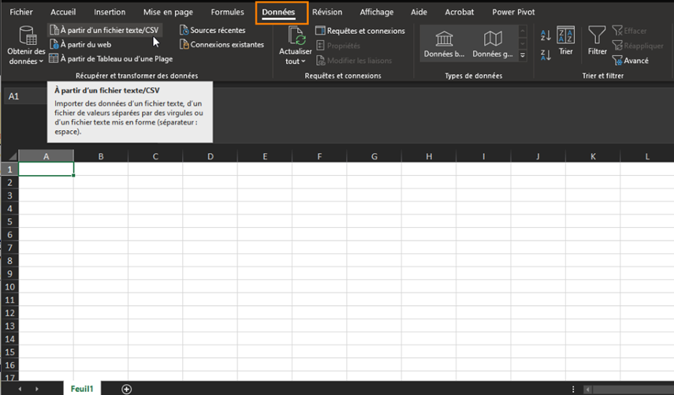Open Avancé filter options

tap(631, 61)
